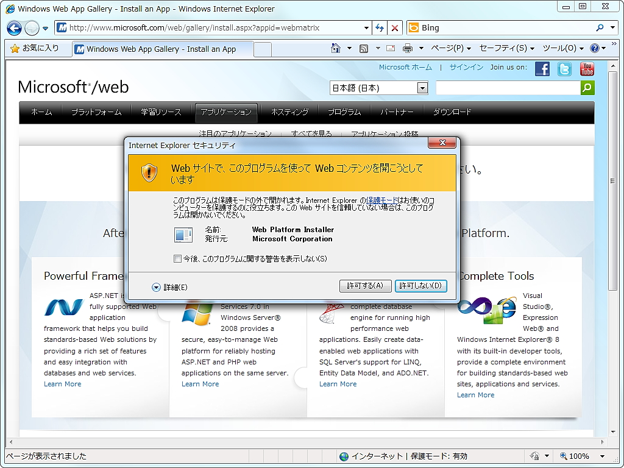Click the Bing search magnifier icon

point(600,28)
